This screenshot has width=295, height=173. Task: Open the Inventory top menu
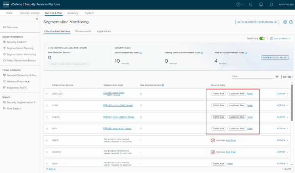[73, 13]
